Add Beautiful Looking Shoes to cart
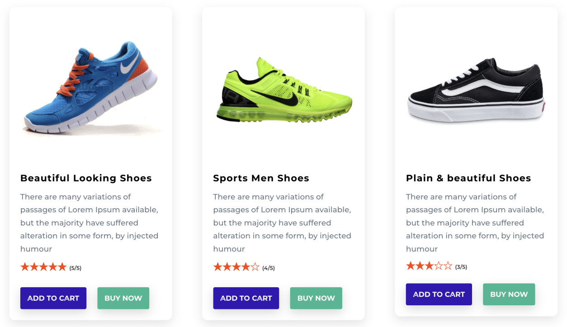Image resolution: width=567 pixels, height=327 pixels. click(53, 298)
